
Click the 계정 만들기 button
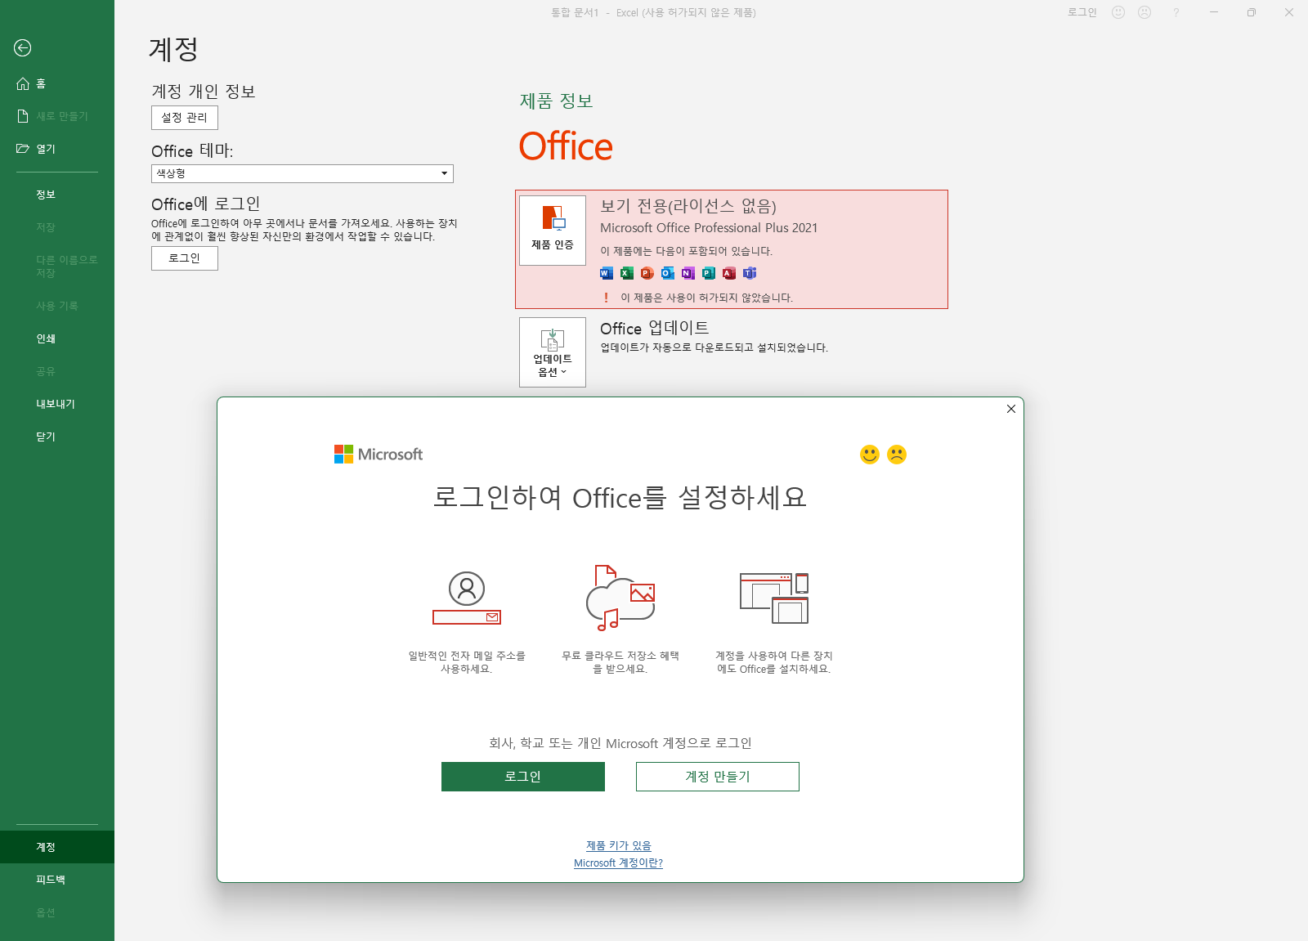(718, 777)
